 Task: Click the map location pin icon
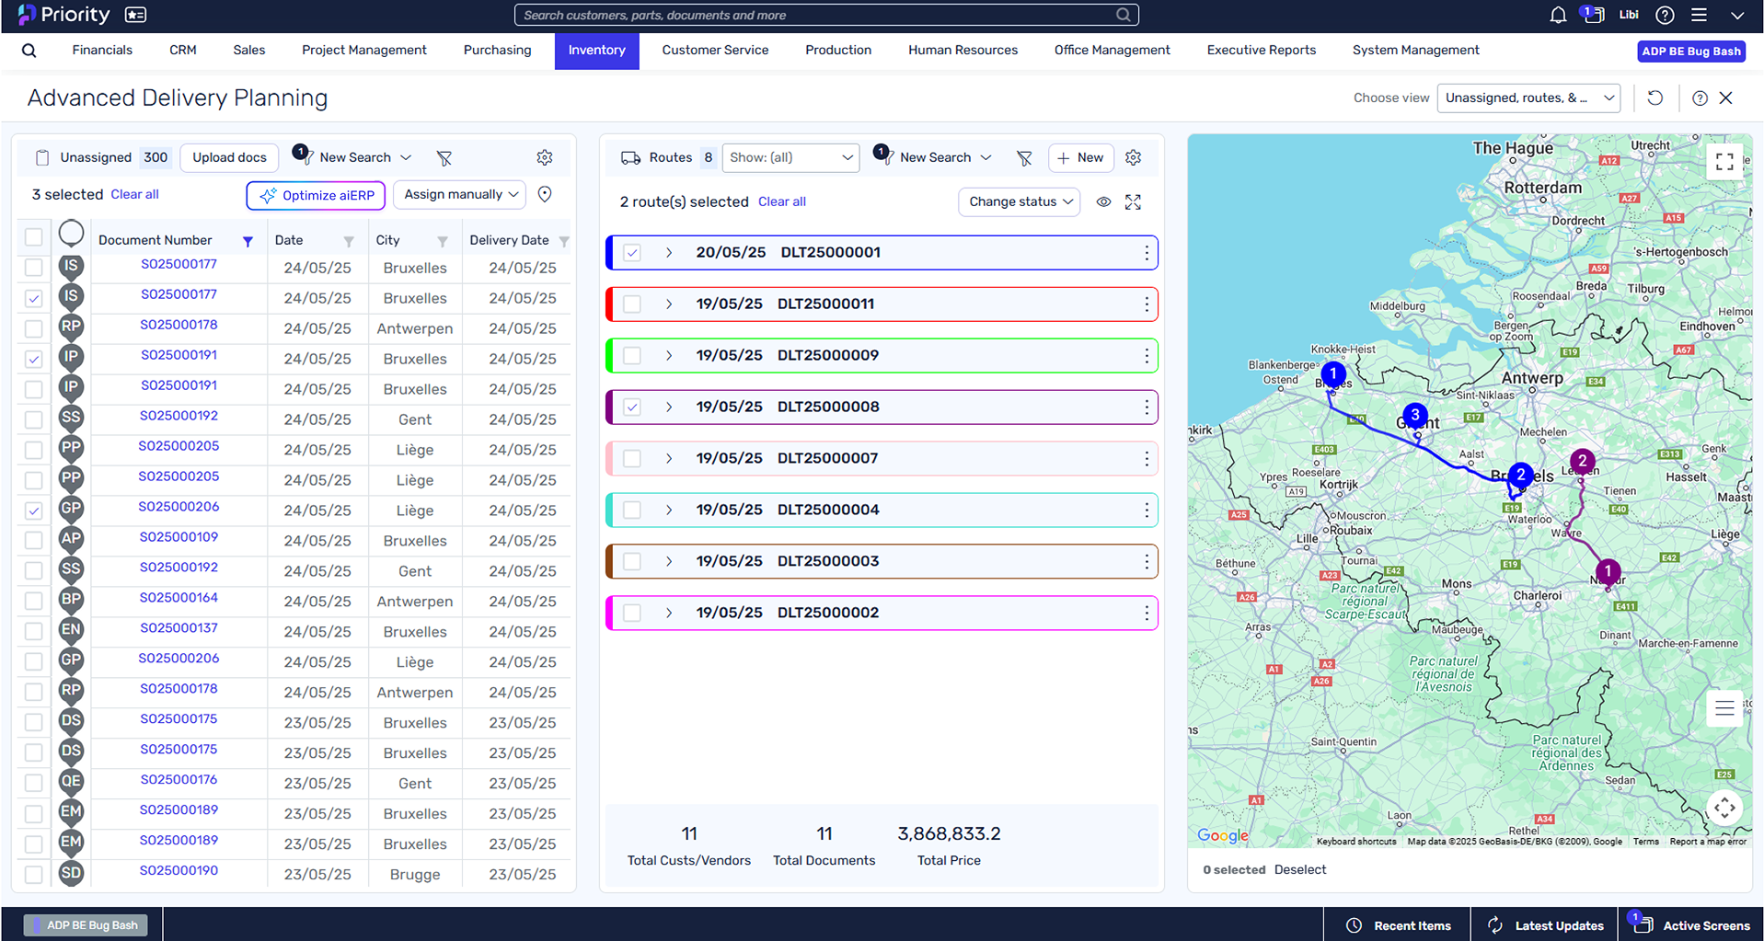click(545, 195)
